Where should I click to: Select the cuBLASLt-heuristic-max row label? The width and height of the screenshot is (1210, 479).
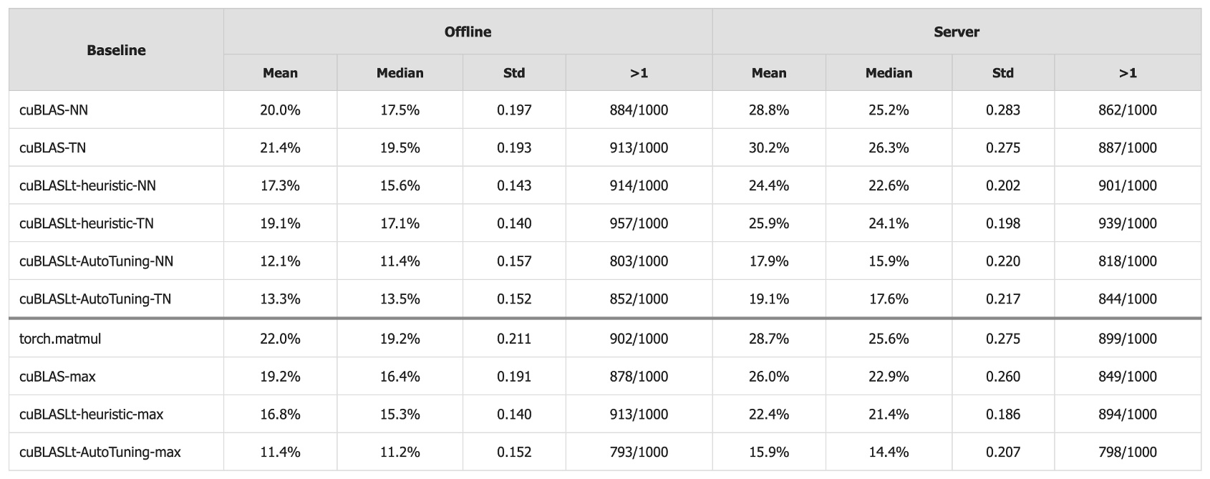pyautogui.click(x=91, y=415)
